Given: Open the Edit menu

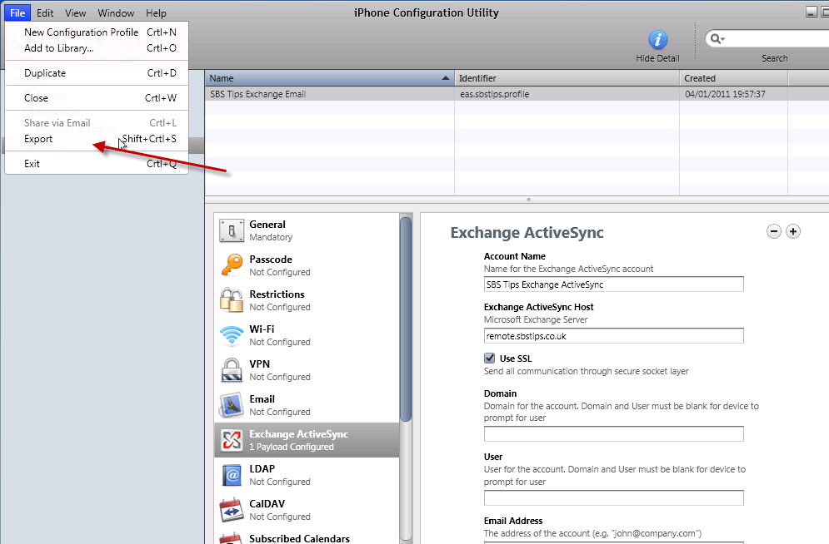Looking at the screenshot, I should 45,12.
